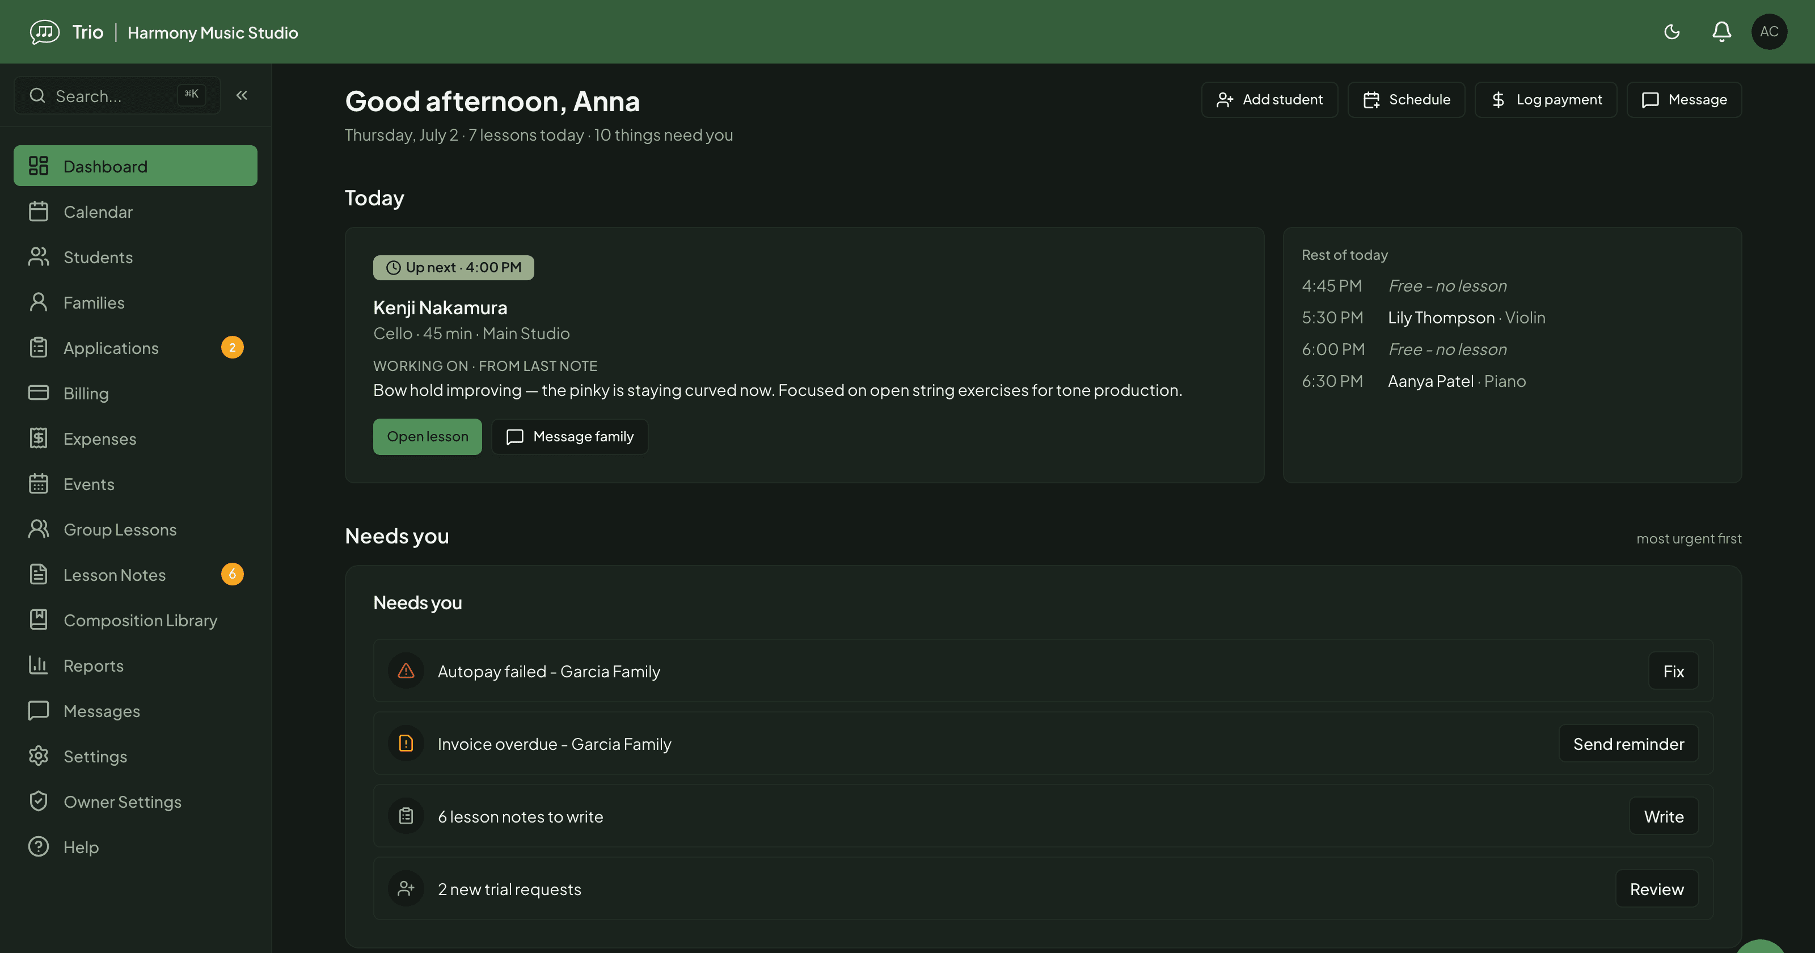Click Send reminder for overdue invoice

[x=1628, y=744]
